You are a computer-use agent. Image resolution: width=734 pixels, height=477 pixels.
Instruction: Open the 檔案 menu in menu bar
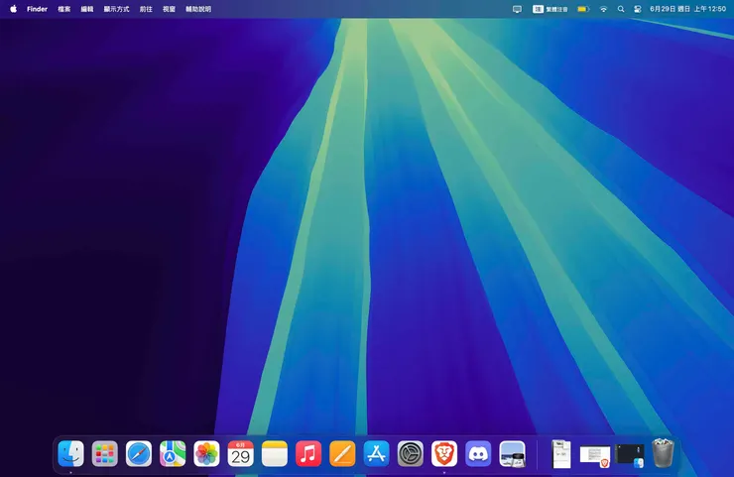(63, 9)
